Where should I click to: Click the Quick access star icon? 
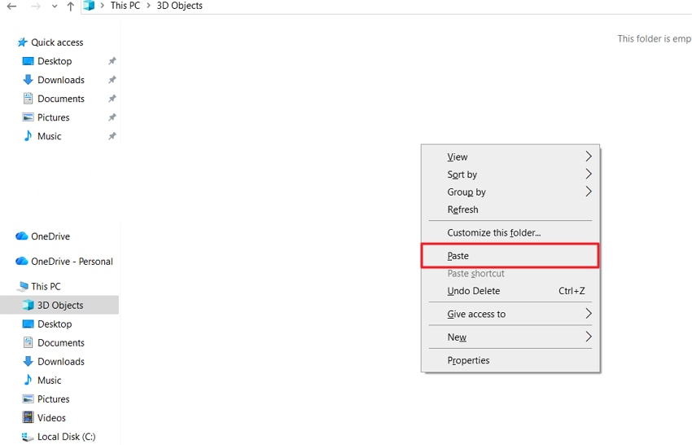point(22,42)
